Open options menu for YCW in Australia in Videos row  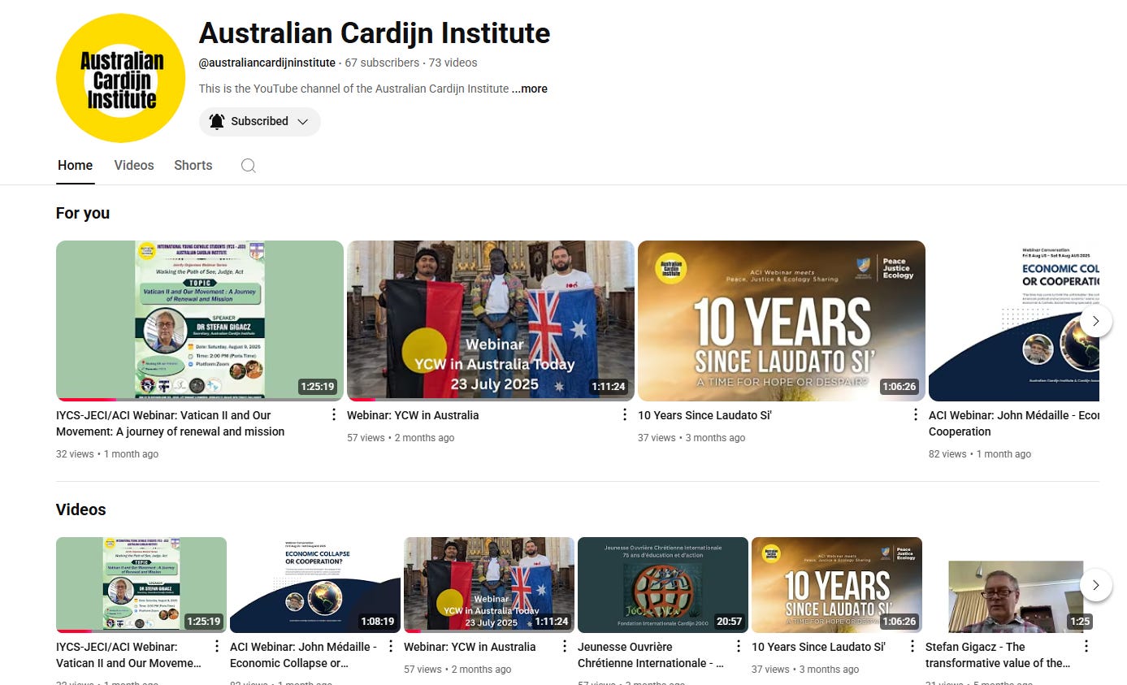coord(565,647)
